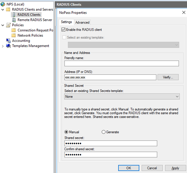Open the Shared Secrets template dropdown
This screenshot has height=173, width=187.
122,97
